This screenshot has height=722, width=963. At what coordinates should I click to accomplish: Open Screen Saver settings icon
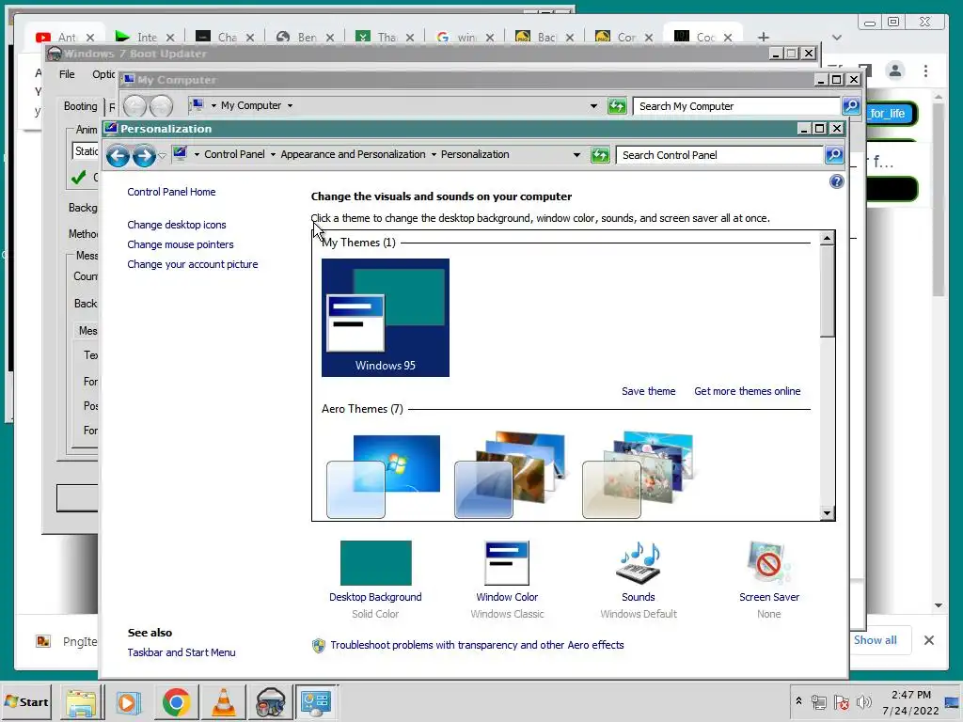tap(769, 563)
